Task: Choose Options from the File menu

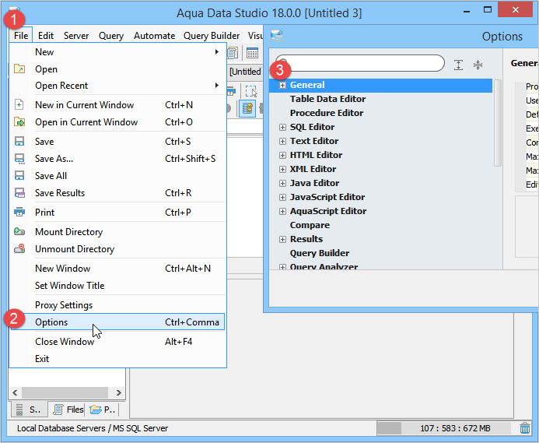Action: click(117, 322)
